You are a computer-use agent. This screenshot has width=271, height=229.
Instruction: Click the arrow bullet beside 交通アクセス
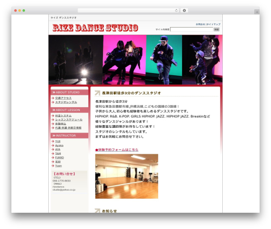click(53, 98)
